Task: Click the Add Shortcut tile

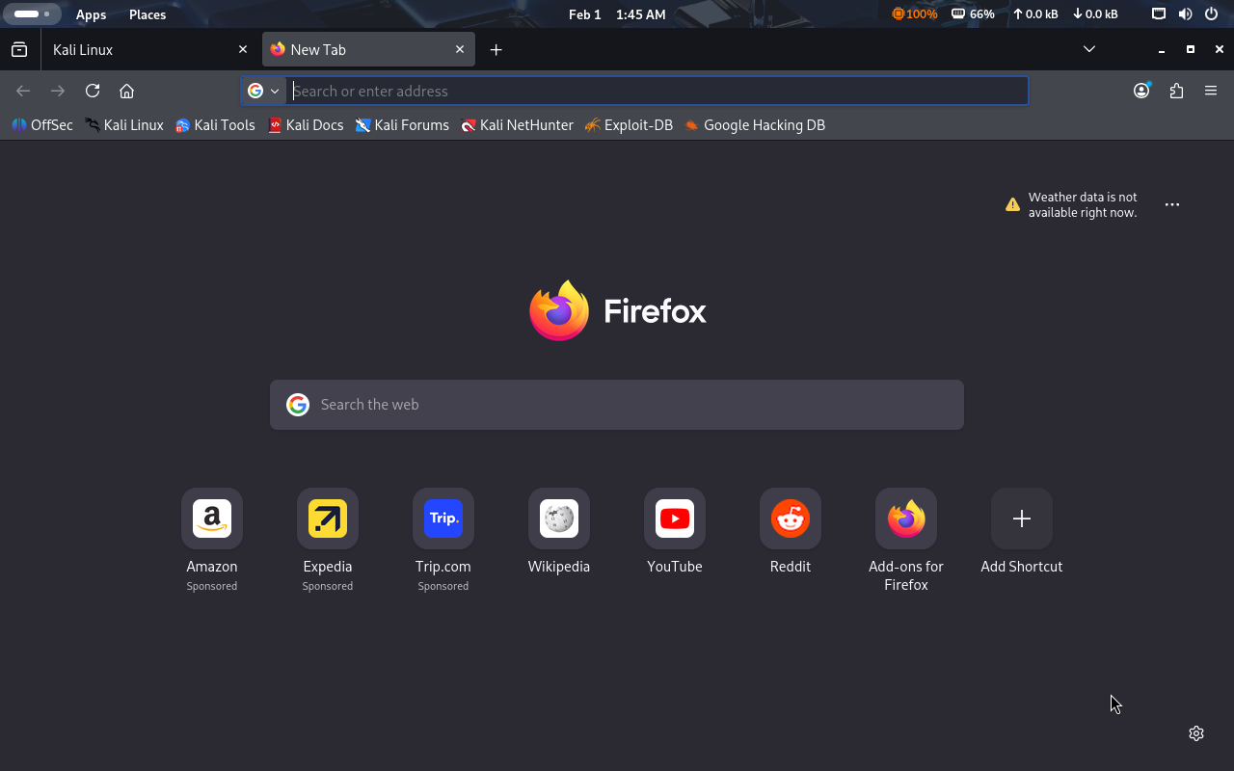Action: coord(1022,519)
